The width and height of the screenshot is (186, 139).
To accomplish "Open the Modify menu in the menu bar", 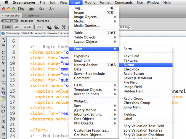I will 90,2.
